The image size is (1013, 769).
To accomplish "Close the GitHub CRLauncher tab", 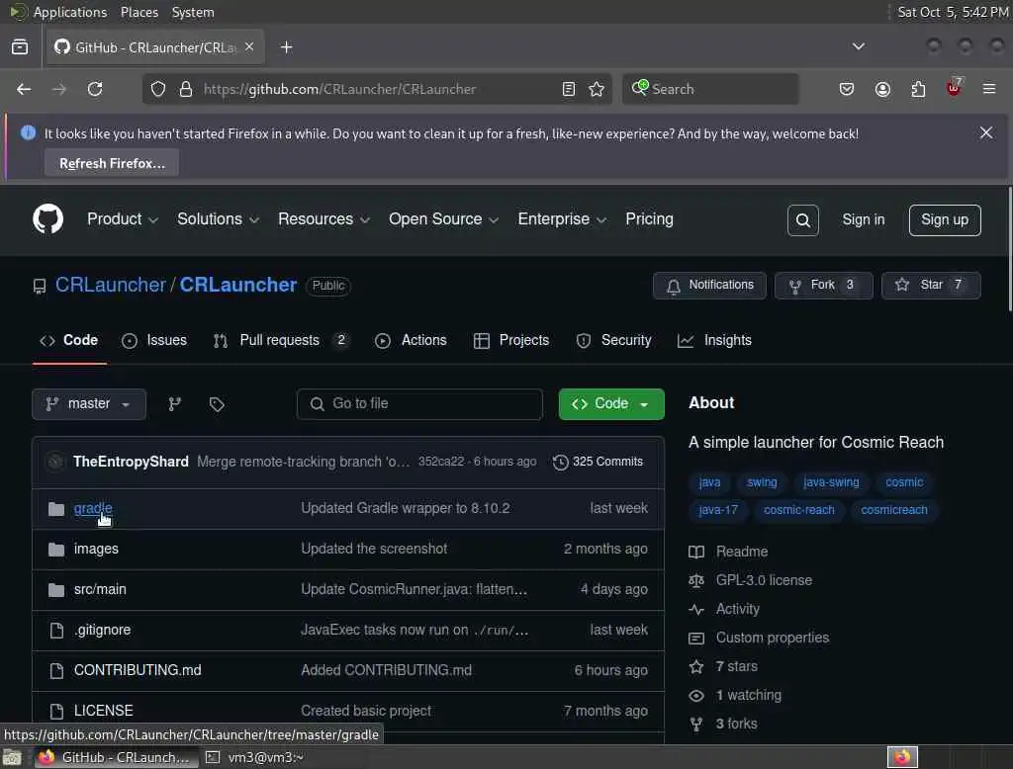I will pos(249,46).
